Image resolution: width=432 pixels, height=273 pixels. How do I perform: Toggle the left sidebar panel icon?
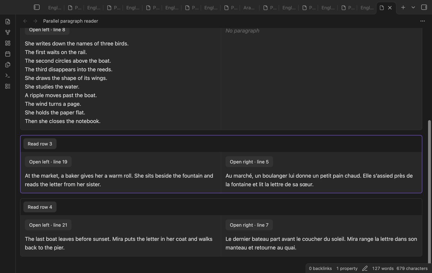tap(36, 7)
